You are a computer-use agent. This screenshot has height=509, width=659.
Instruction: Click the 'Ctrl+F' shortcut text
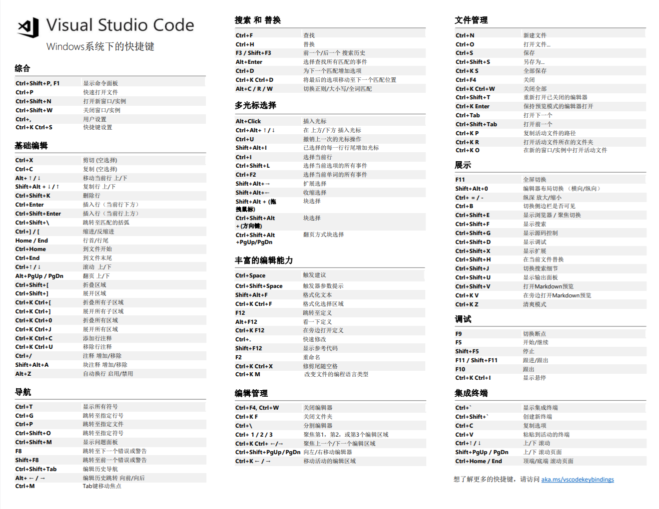pyautogui.click(x=244, y=35)
